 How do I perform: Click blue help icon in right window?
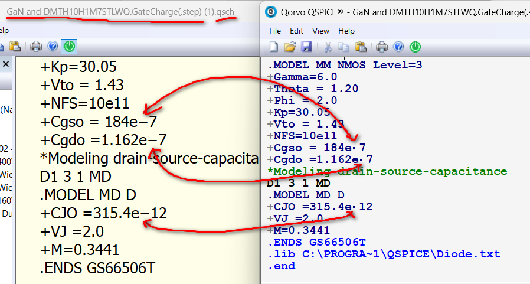click(x=398, y=47)
